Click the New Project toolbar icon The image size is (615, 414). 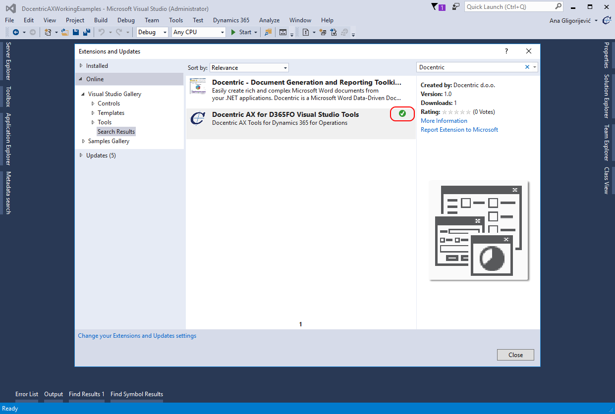tap(48, 32)
